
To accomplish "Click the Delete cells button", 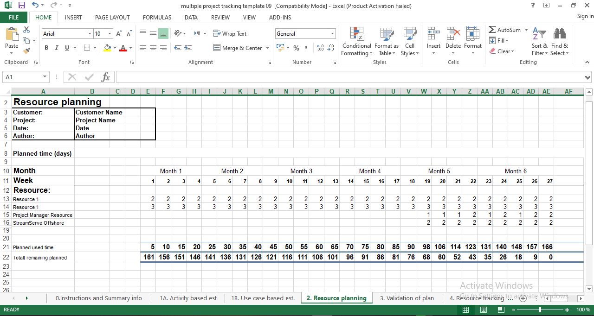I will (x=453, y=41).
